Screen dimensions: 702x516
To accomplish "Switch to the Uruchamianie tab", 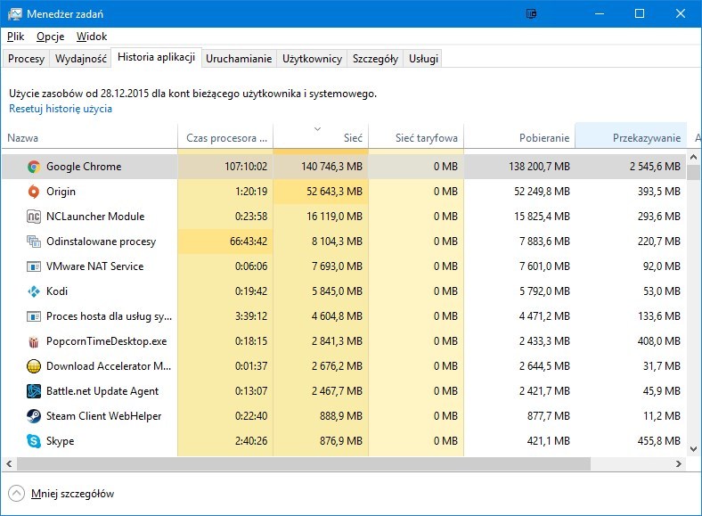I will point(239,59).
